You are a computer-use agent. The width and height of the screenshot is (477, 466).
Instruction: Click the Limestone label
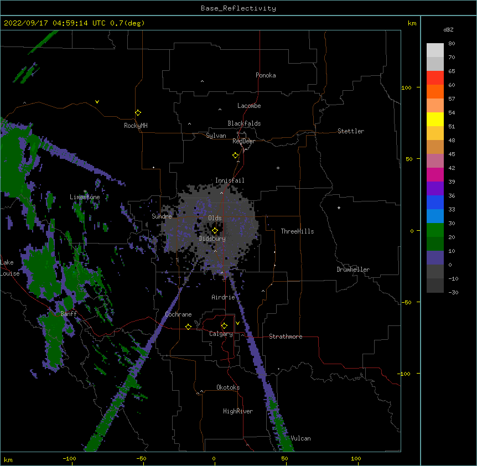coord(85,197)
